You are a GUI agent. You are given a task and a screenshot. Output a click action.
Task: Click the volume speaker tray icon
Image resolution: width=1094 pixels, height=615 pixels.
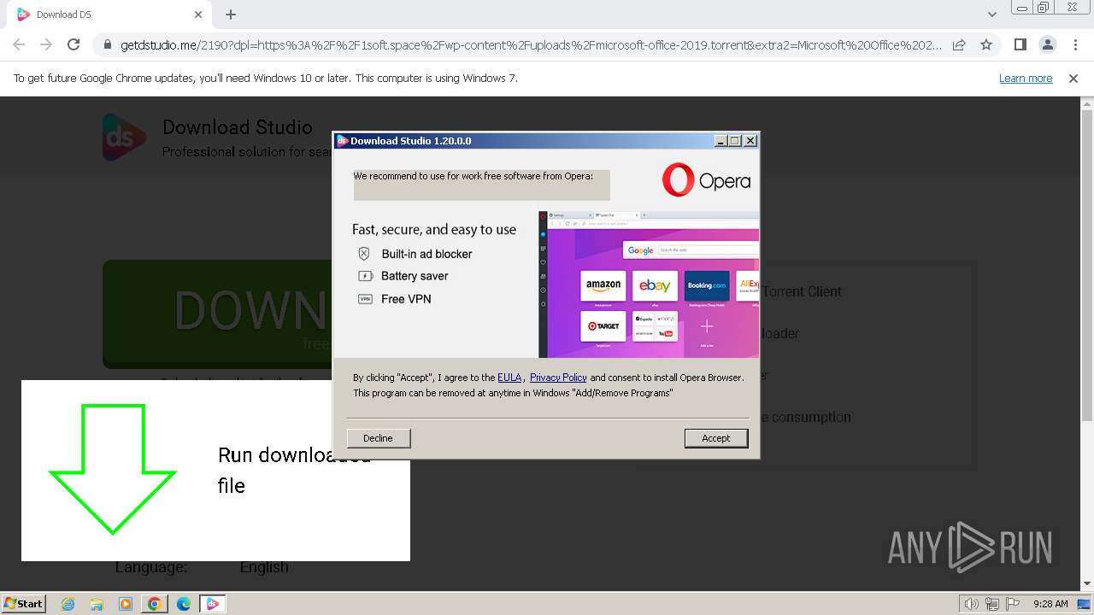[x=972, y=604]
